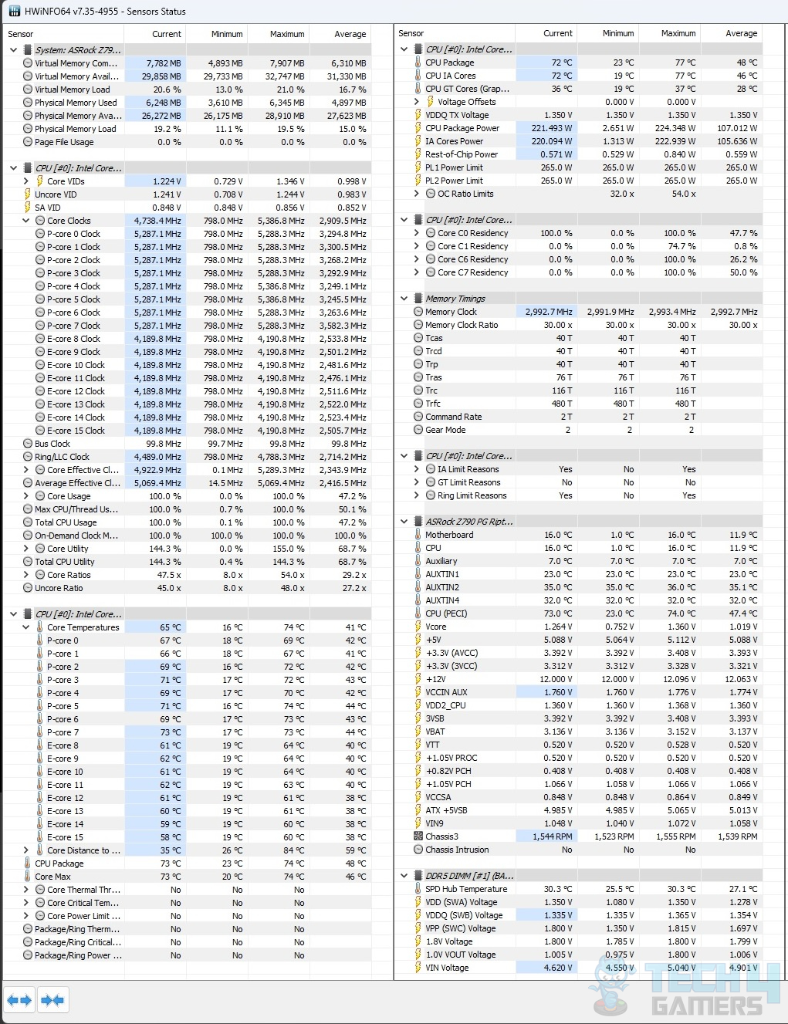Collapse the System: ASRock Z79 section

click(14, 50)
